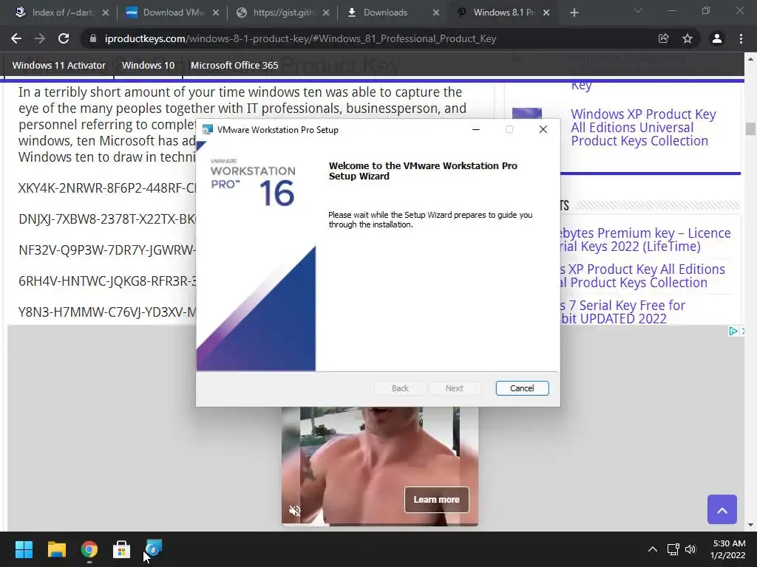757x567 pixels.
Task: Close the Downloads tab
Action: coord(436,13)
